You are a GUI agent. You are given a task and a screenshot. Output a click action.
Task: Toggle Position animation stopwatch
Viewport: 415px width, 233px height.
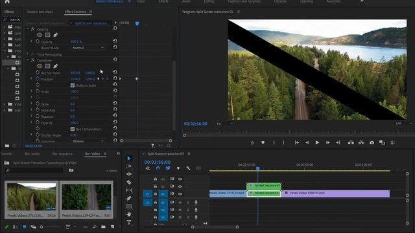[38, 79]
